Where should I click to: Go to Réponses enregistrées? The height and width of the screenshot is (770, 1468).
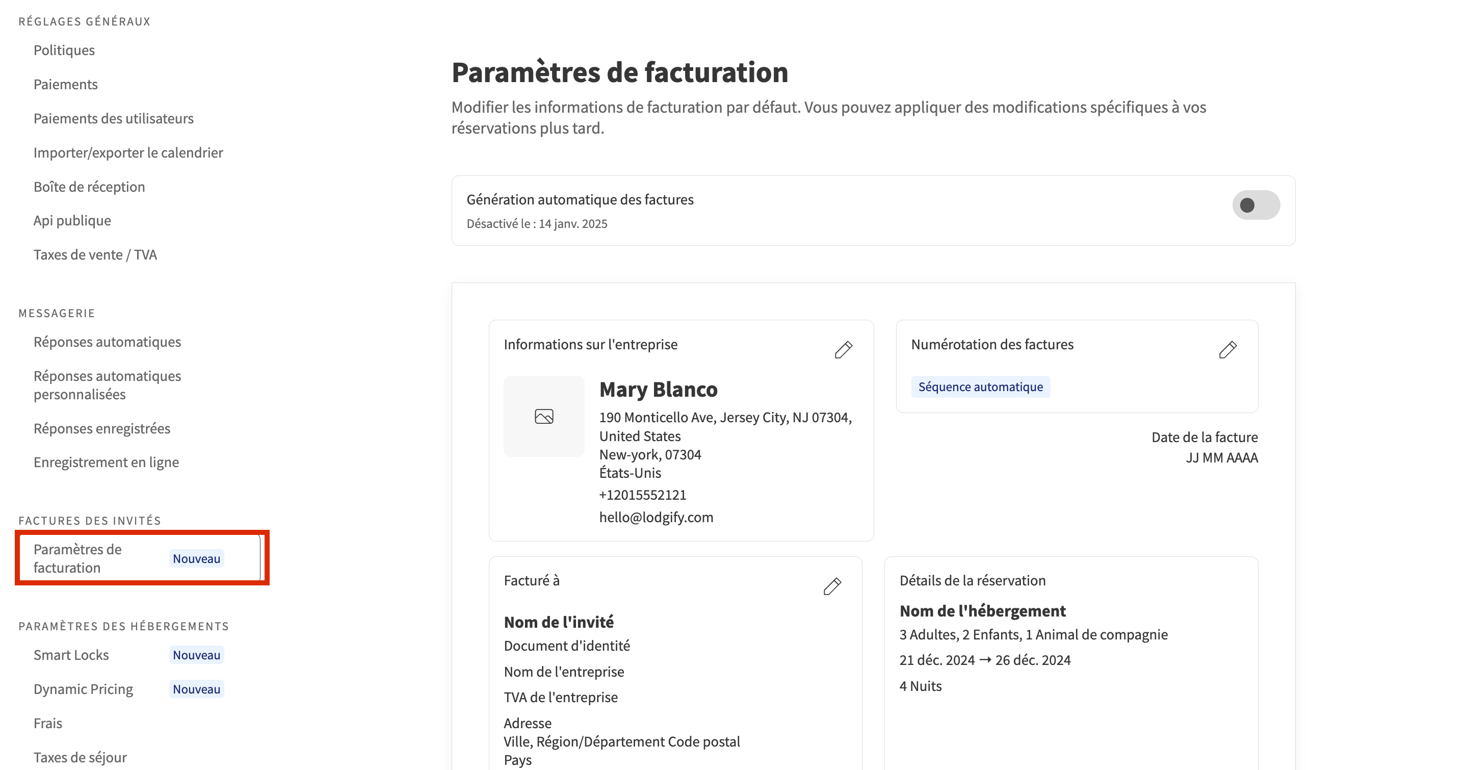101,429
